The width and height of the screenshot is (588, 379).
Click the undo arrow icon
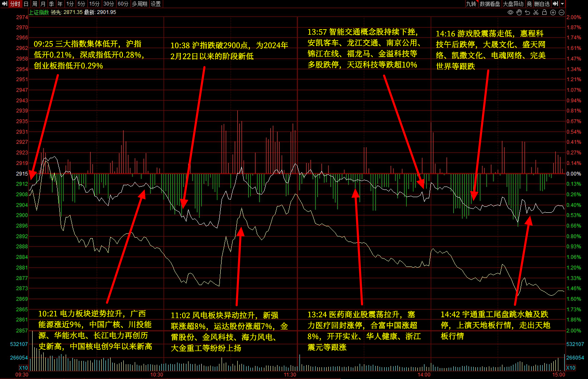pyautogui.click(x=527, y=12)
